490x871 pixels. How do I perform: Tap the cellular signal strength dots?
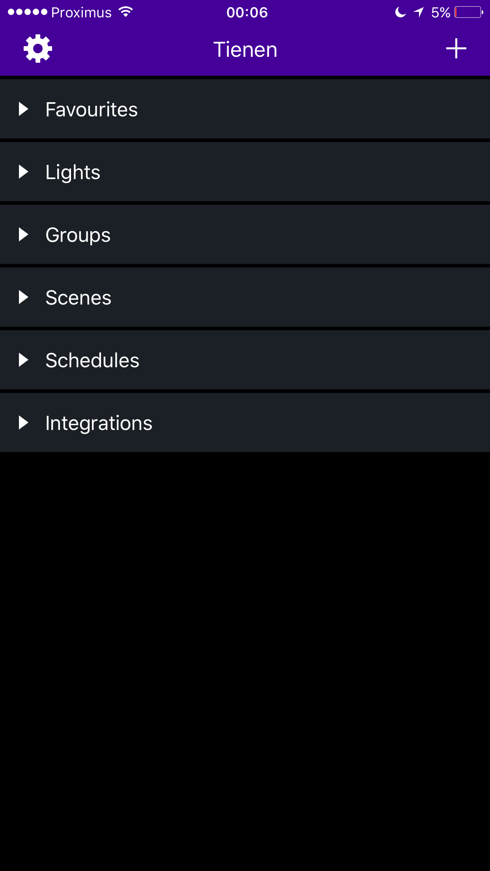[28, 12]
